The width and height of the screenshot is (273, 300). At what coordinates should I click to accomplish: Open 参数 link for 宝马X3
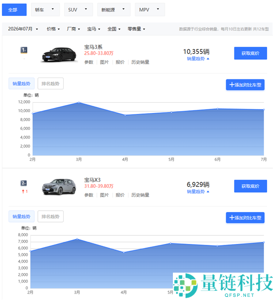coord(89,195)
